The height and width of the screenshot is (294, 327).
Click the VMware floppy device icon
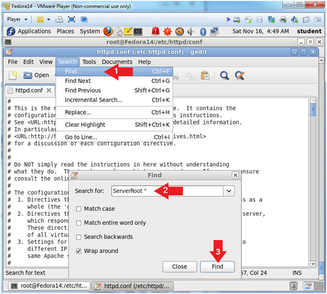point(259,20)
